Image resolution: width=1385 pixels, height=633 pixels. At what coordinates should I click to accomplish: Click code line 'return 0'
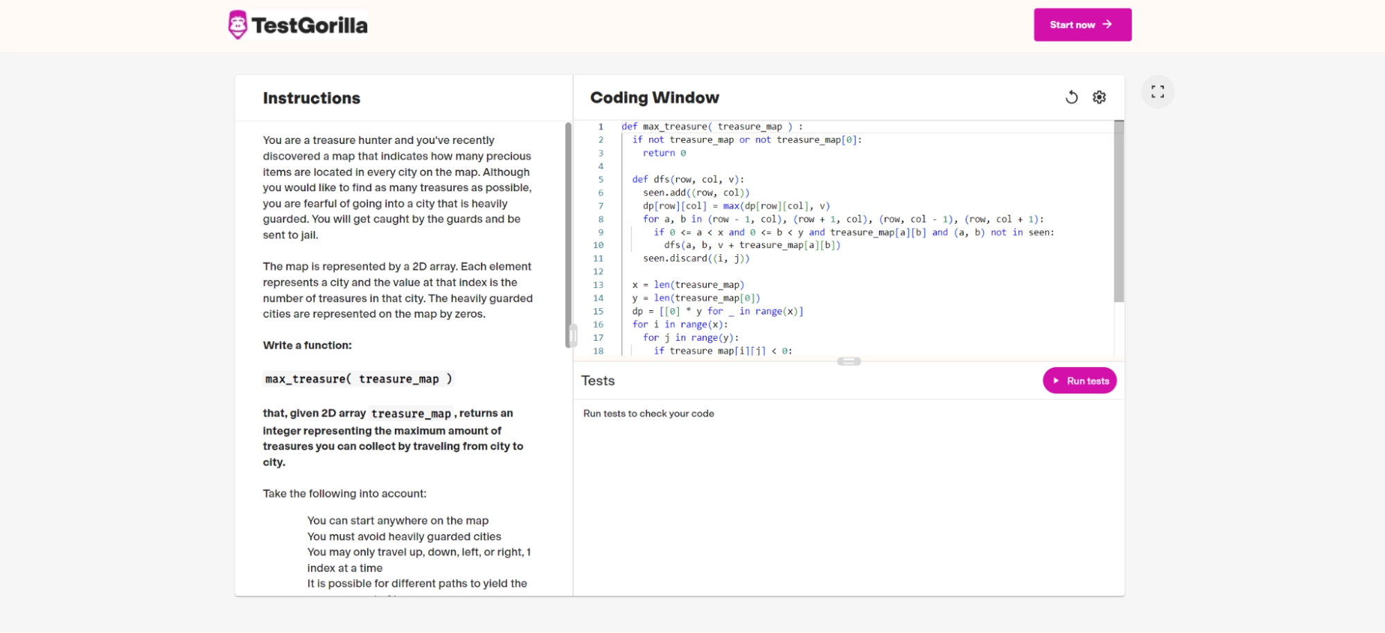[x=664, y=153]
